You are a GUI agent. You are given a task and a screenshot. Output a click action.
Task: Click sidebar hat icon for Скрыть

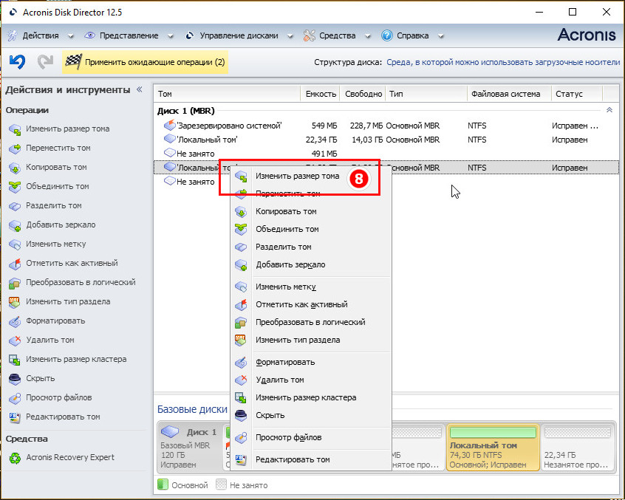15,378
